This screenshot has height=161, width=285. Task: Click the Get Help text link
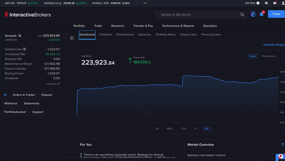pyautogui.click(x=250, y=3)
